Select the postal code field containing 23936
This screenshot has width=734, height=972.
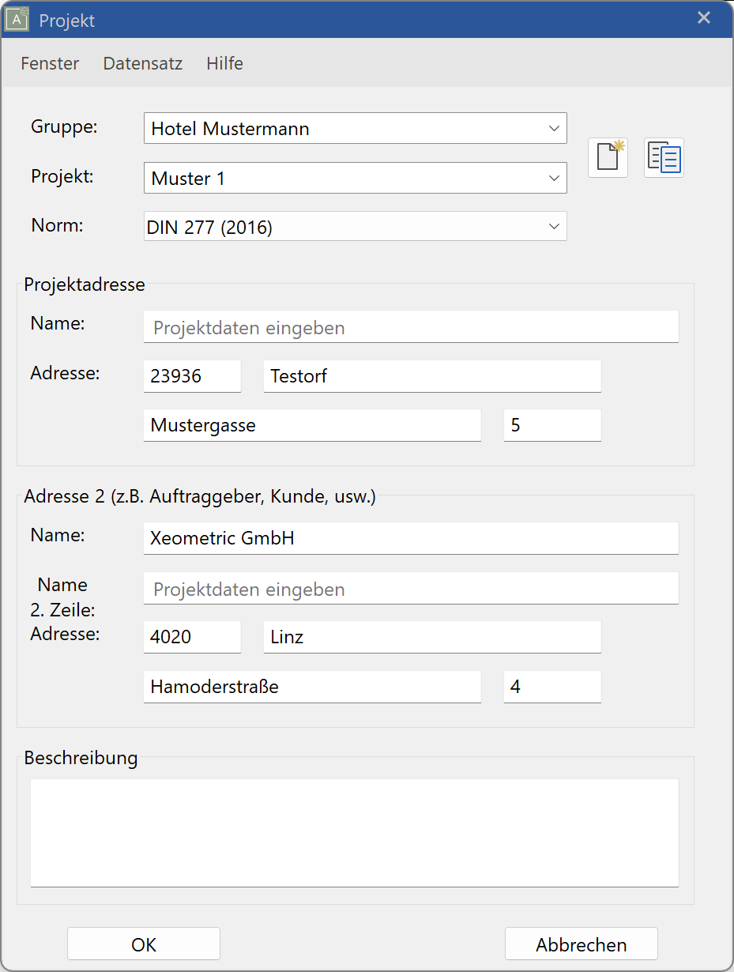click(192, 375)
